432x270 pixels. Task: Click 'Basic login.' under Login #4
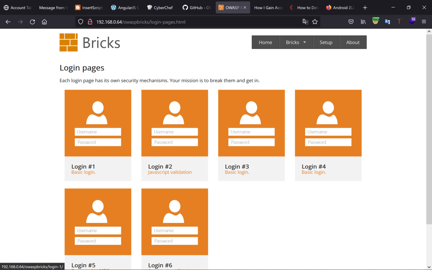click(314, 172)
